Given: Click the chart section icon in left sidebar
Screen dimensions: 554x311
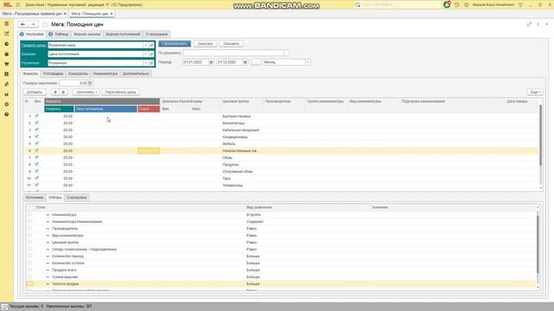Looking at the screenshot, I should (x=6, y=34).
